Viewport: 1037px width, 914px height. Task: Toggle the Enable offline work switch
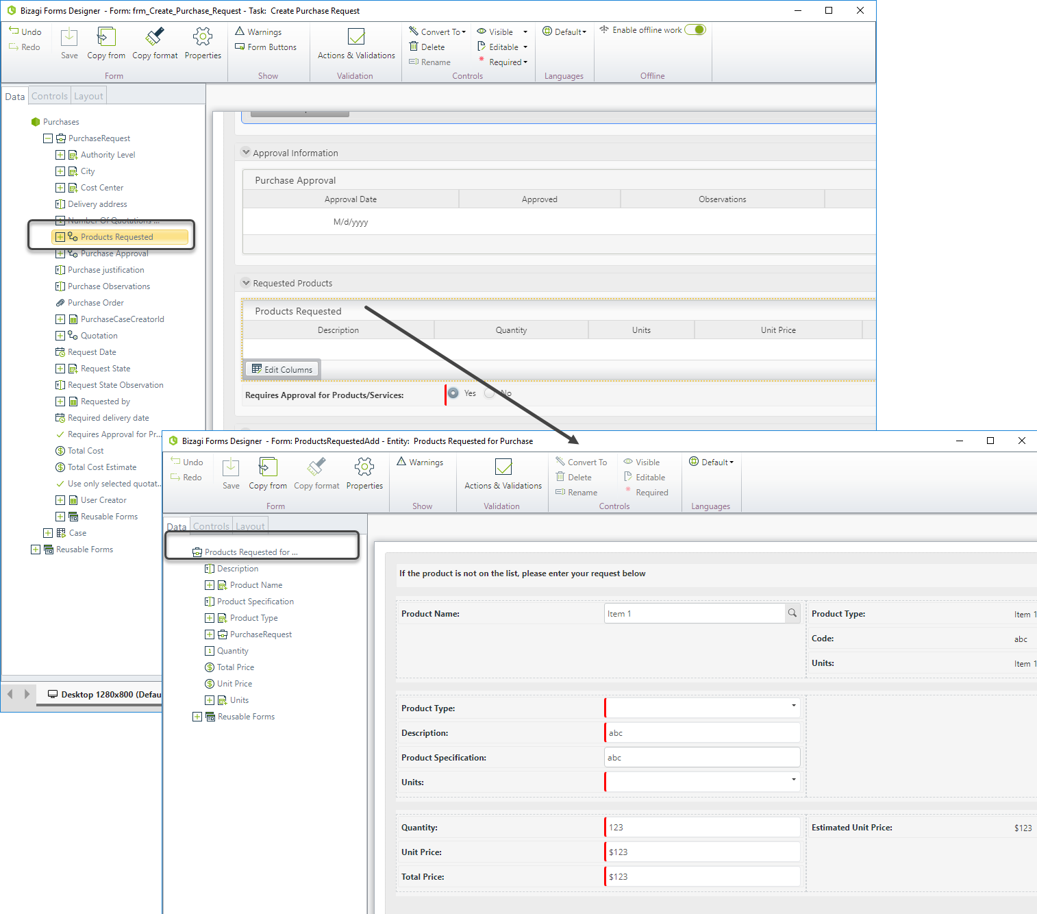695,30
